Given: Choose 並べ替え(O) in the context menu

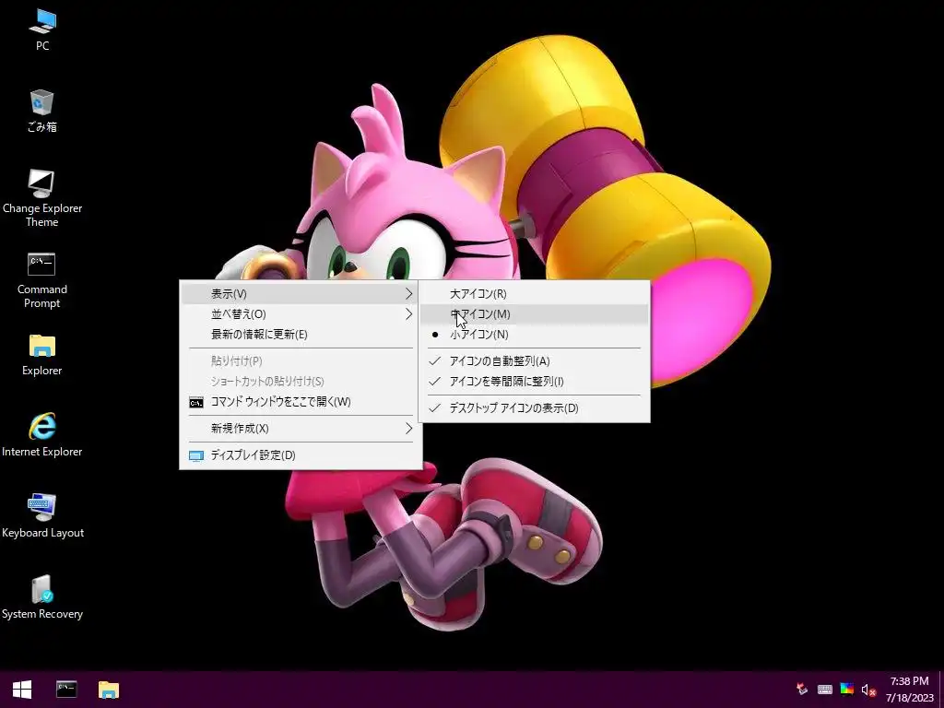Looking at the screenshot, I should point(301,314).
